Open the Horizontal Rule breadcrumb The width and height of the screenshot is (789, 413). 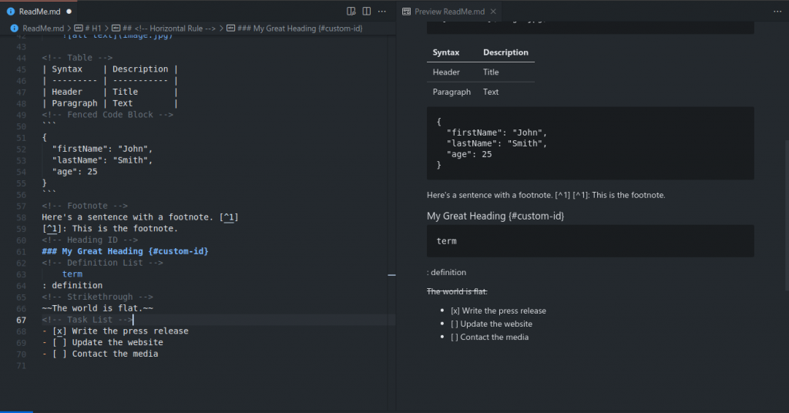click(169, 29)
